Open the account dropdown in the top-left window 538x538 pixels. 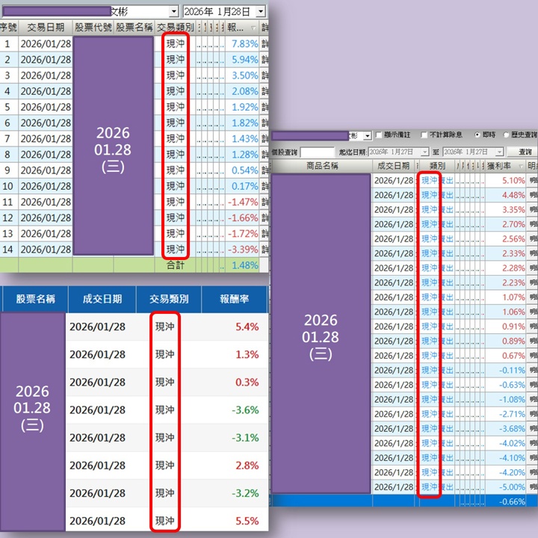[x=174, y=12]
